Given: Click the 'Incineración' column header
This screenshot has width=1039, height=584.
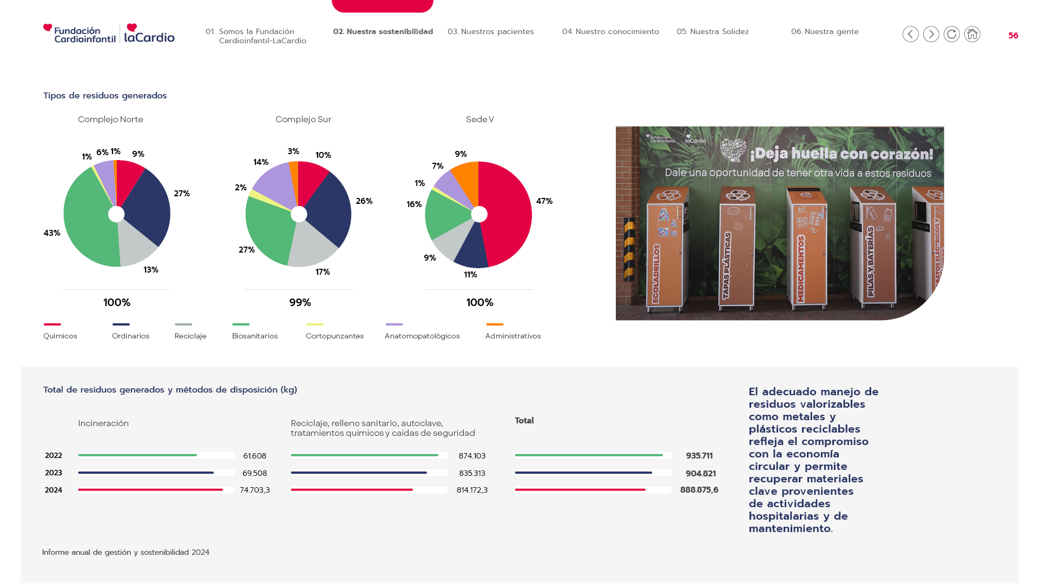Looking at the screenshot, I should pos(103,423).
